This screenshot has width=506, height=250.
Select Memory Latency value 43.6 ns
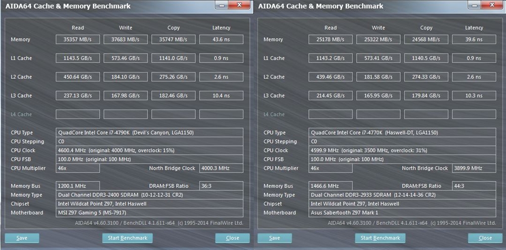pos(221,39)
